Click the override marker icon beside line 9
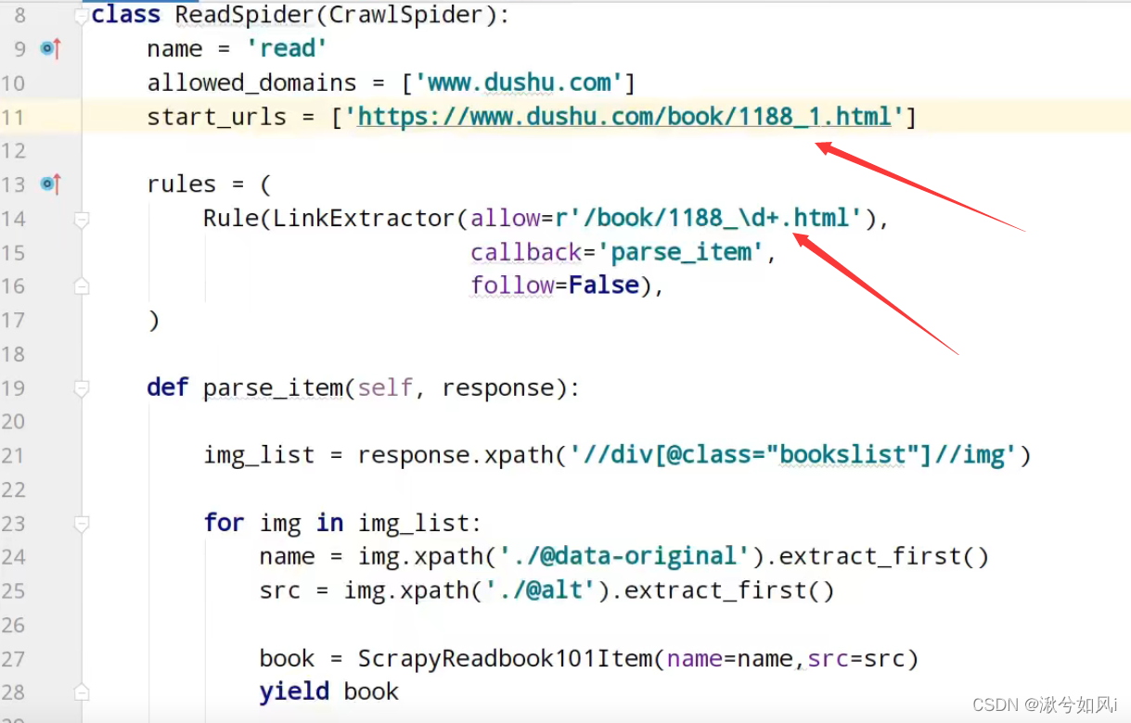1131x723 pixels. click(50, 49)
